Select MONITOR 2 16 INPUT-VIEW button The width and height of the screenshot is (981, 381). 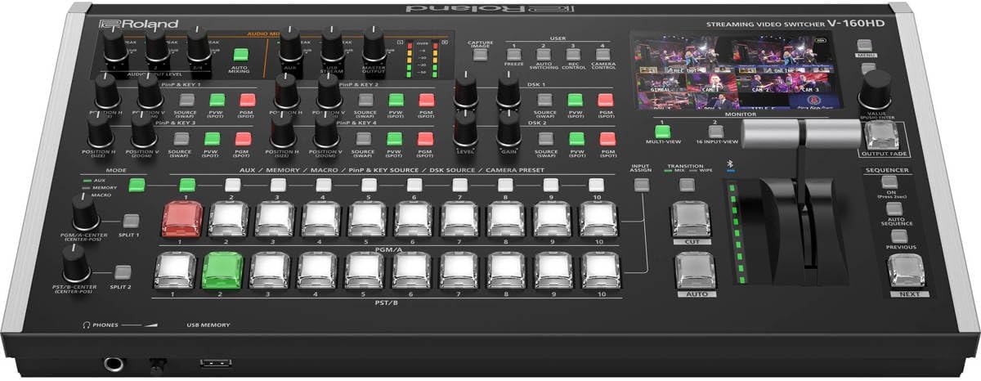pos(715,131)
